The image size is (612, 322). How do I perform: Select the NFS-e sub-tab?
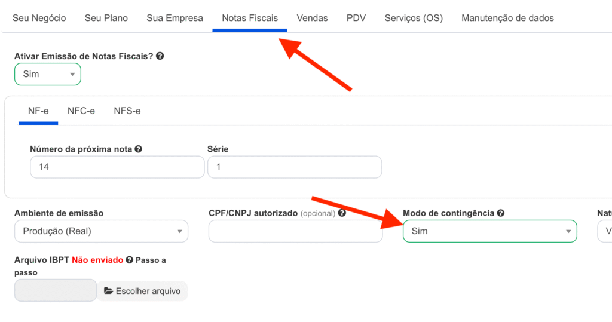(127, 111)
